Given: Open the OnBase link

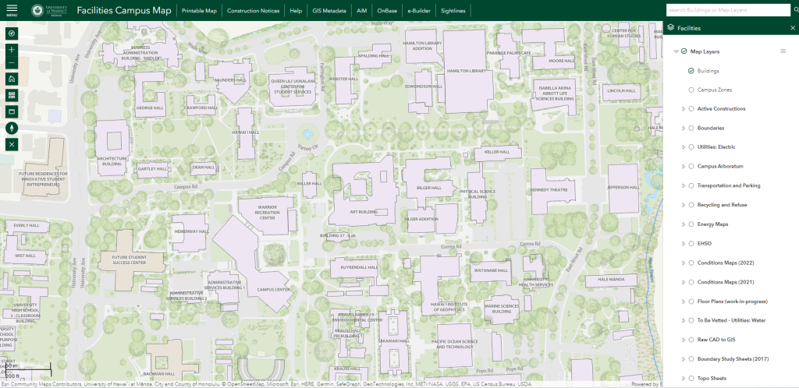Looking at the screenshot, I should [x=387, y=11].
